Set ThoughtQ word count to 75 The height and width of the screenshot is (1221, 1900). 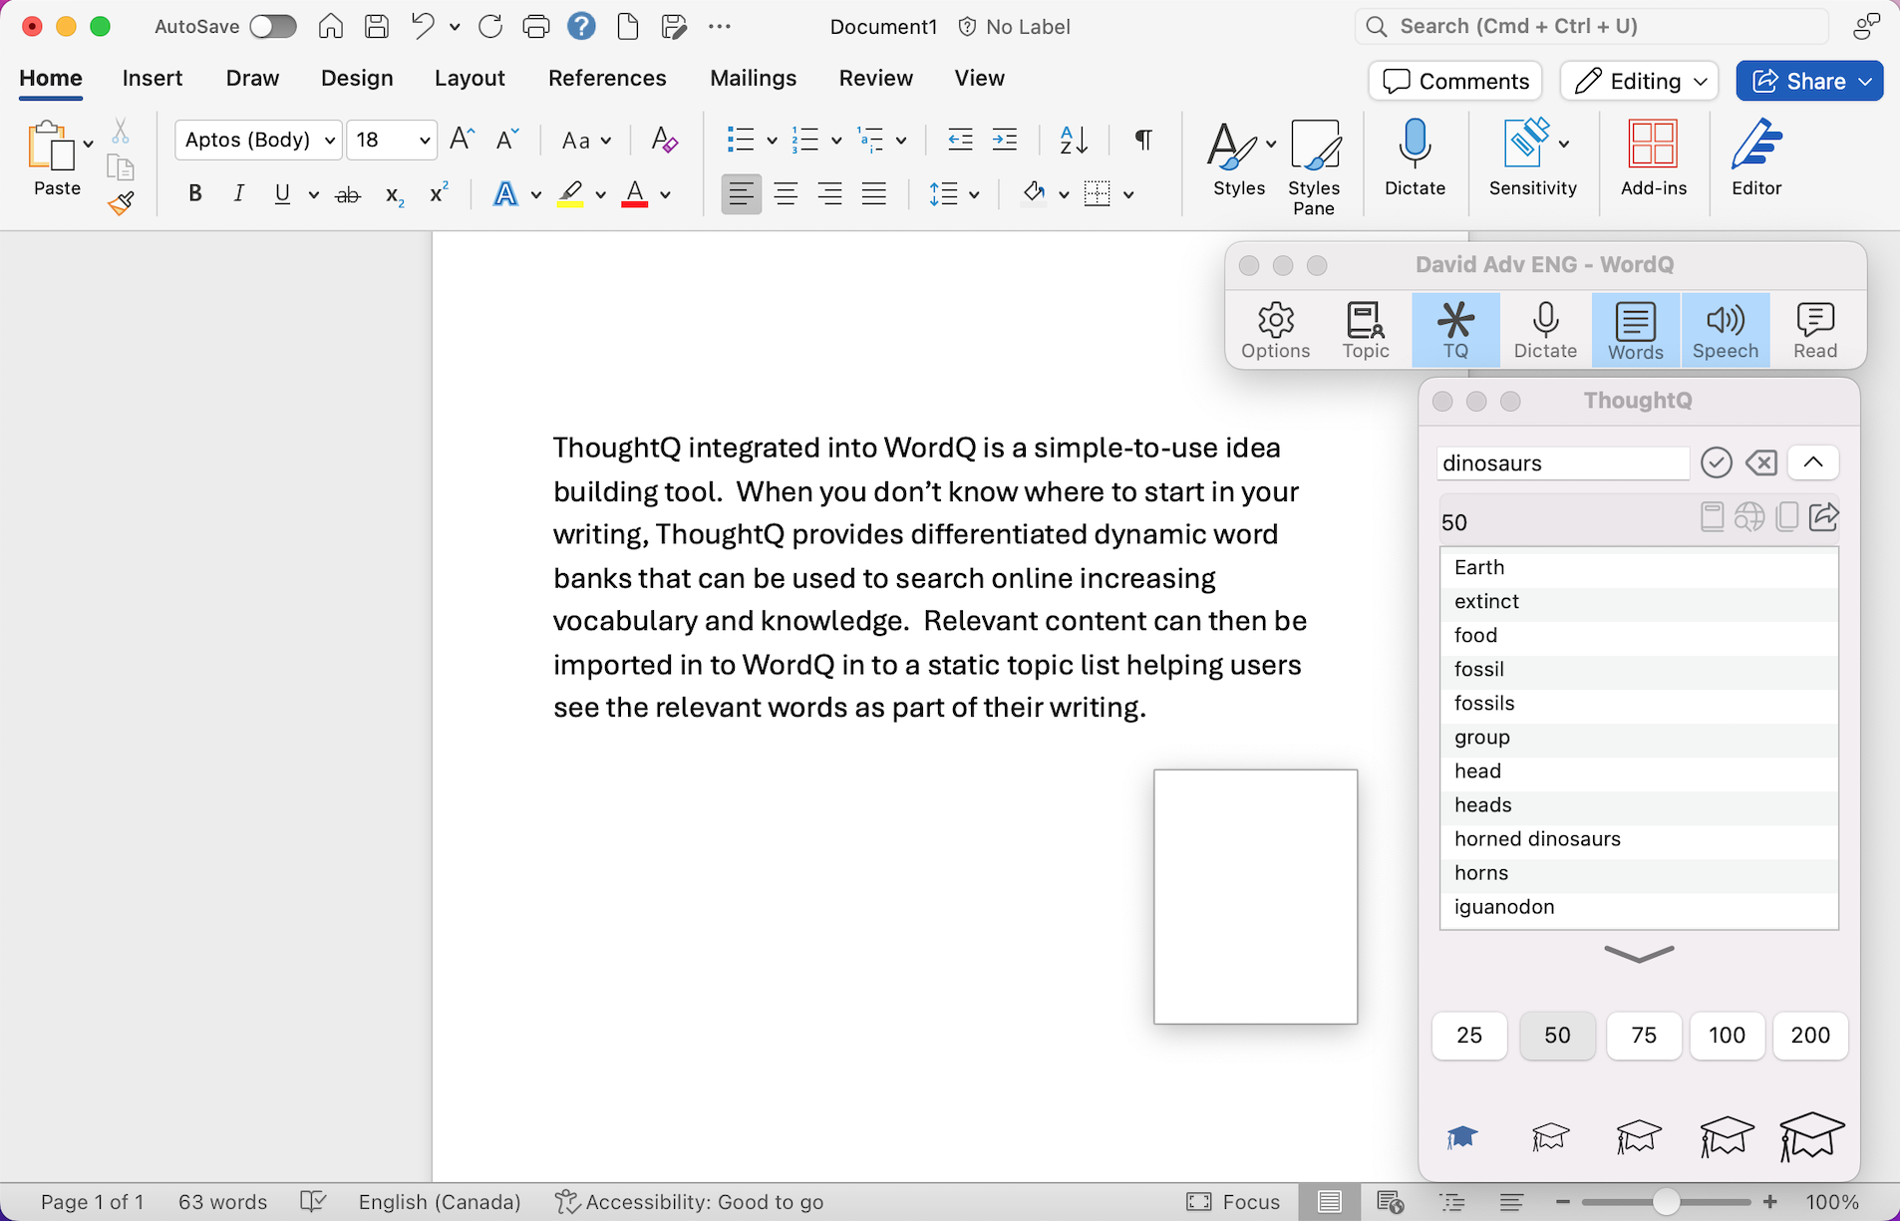(x=1644, y=1036)
